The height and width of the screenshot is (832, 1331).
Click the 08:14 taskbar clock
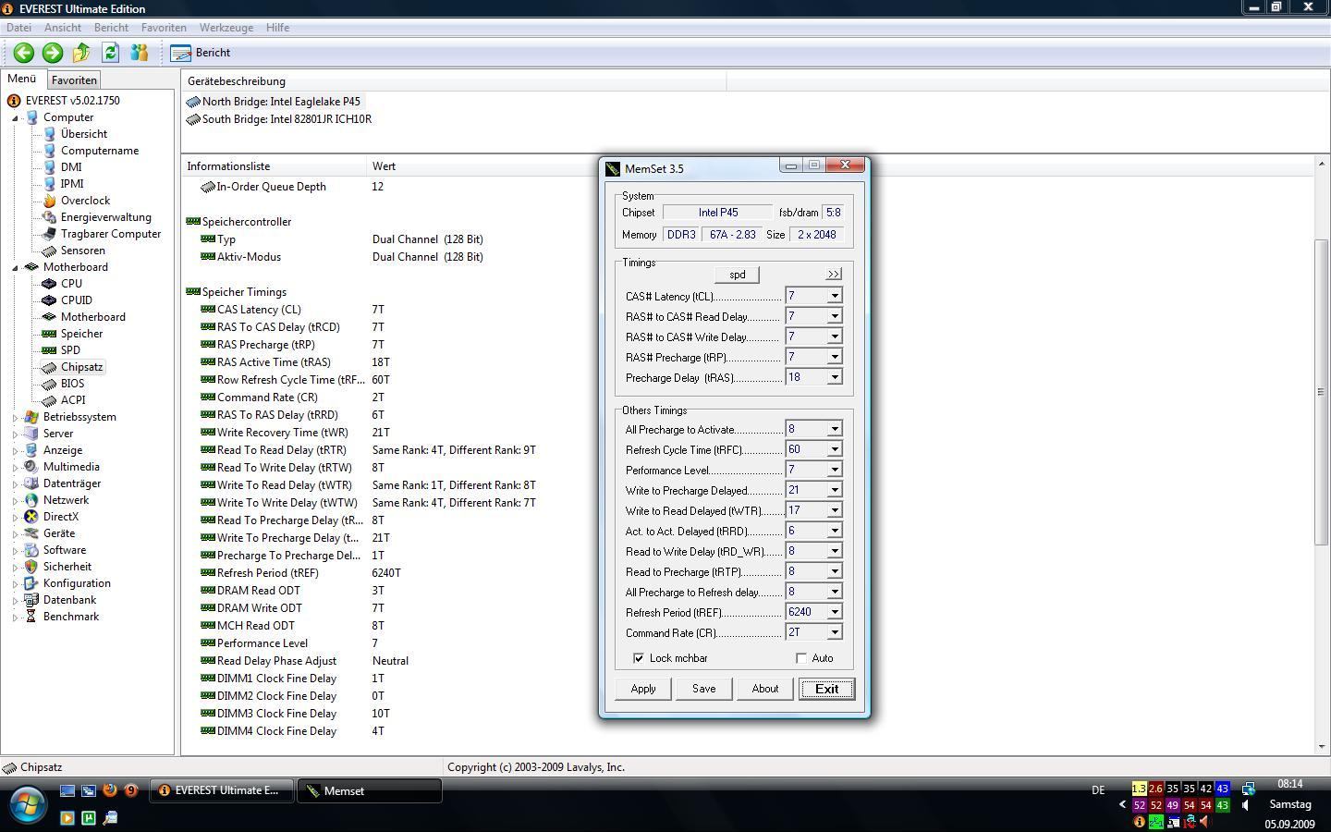[x=1289, y=784]
